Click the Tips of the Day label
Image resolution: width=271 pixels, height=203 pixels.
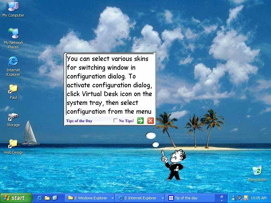point(79,121)
